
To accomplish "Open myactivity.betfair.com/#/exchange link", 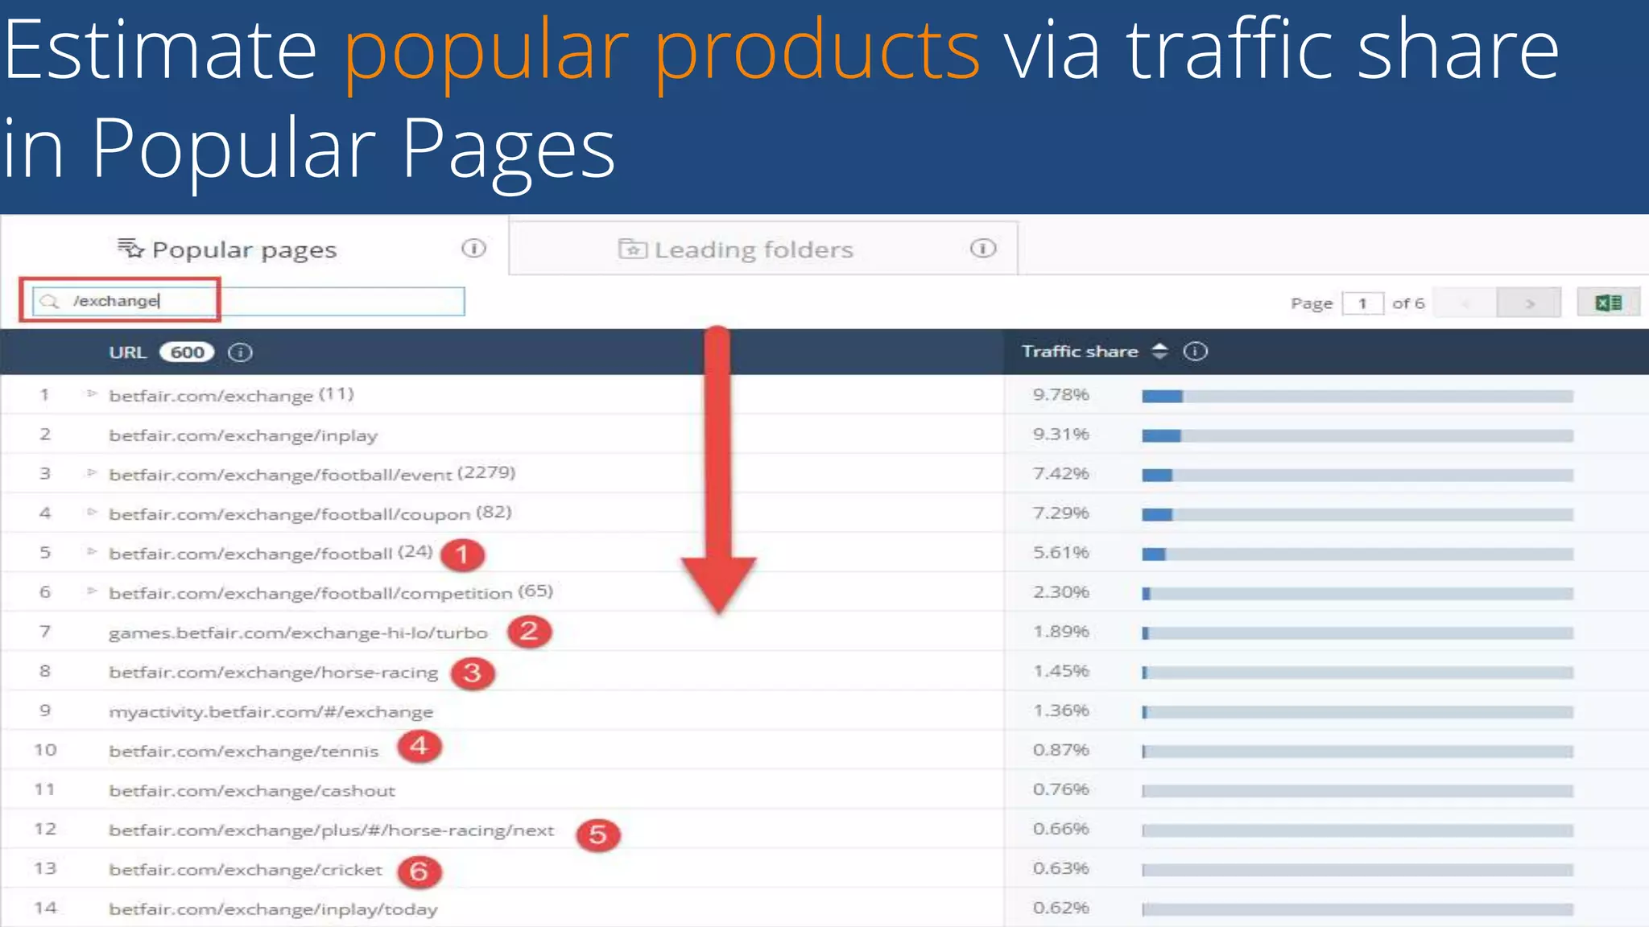I will 271,711.
